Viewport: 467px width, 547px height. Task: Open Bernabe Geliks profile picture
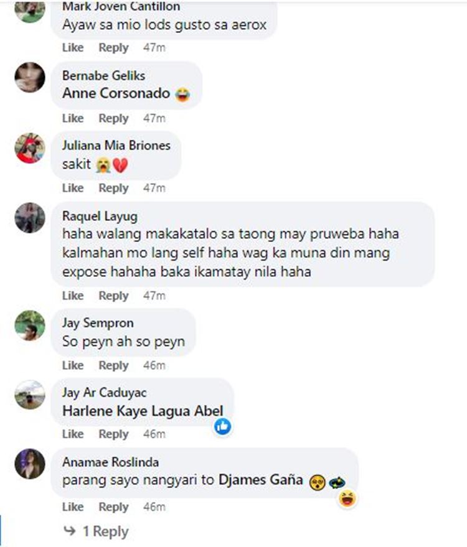(30, 77)
